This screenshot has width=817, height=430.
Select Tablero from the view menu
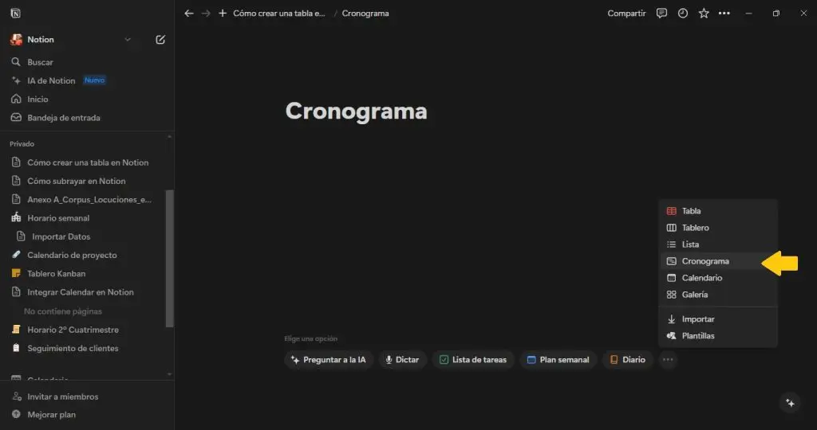[x=718, y=228]
